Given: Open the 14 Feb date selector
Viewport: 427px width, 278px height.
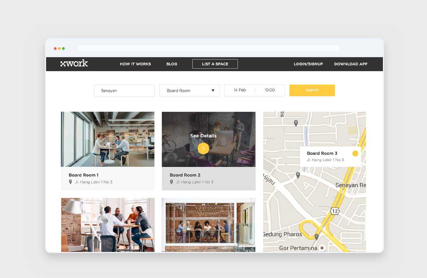Looking at the screenshot, I should 240,90.
